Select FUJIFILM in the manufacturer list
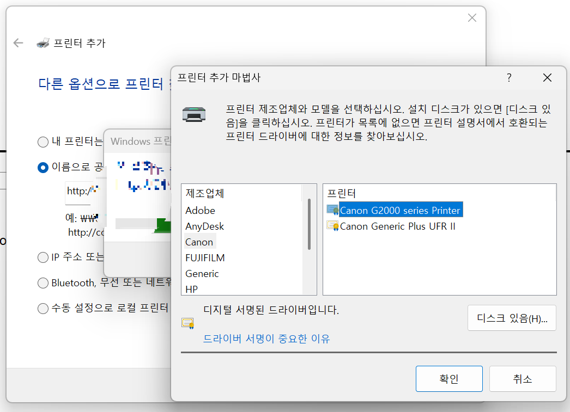 click(205, 258)
